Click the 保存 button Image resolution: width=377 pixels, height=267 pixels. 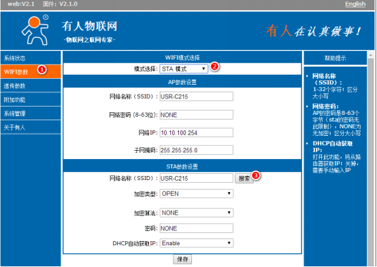[182, 260]
